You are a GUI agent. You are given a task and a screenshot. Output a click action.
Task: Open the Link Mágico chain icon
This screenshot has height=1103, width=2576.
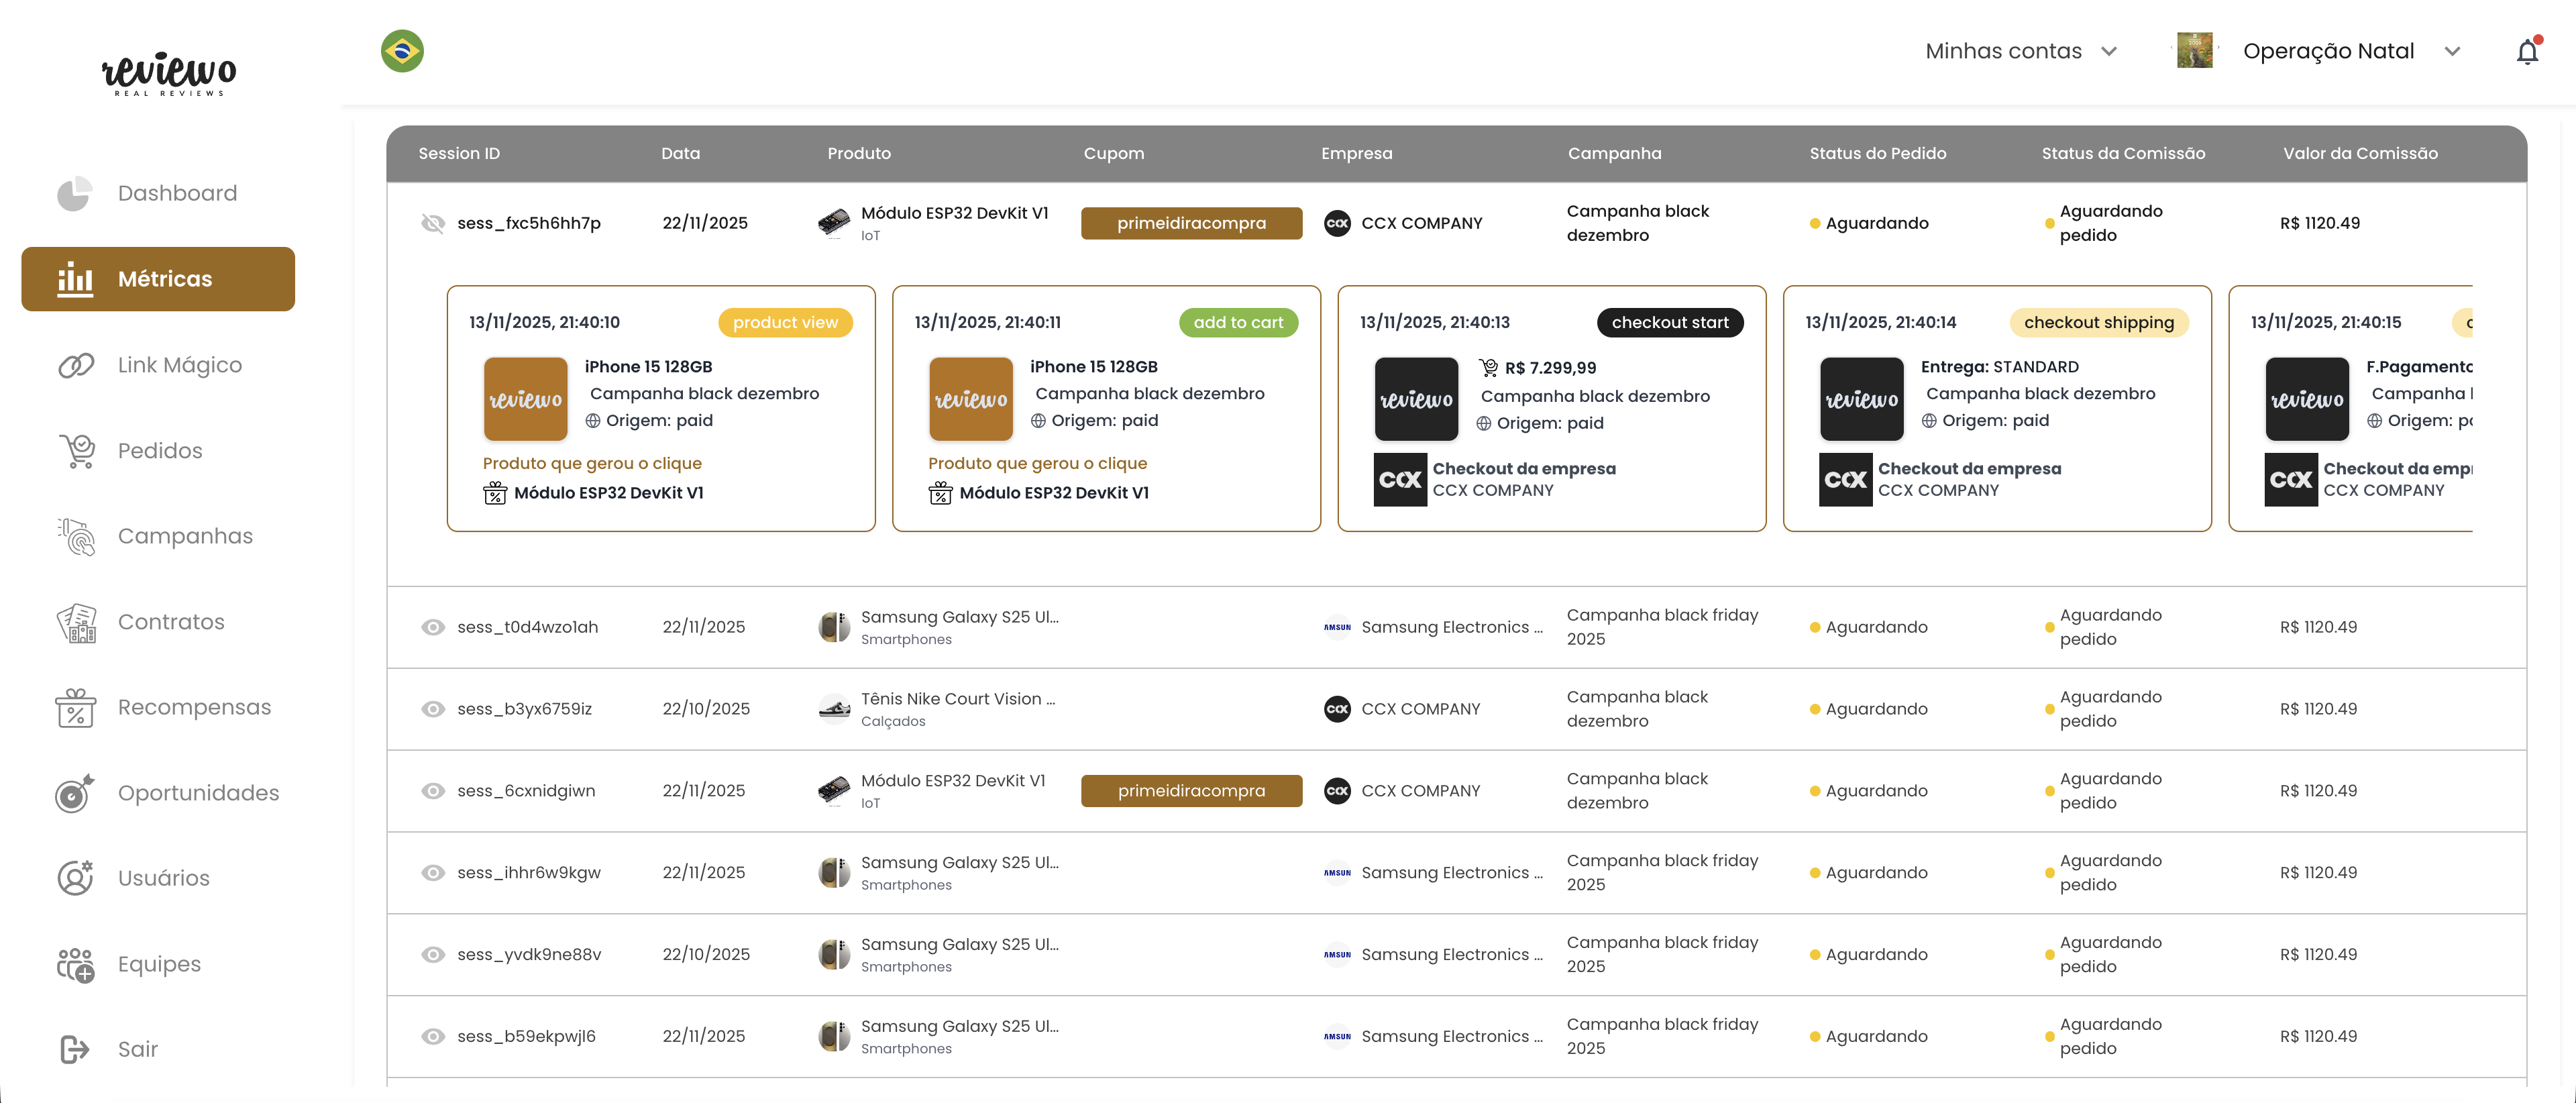click(x=75, y=364)
